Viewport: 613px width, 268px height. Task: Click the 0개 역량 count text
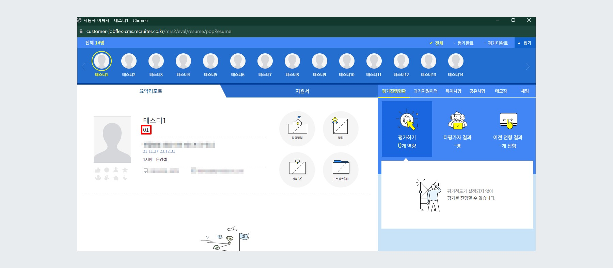pos(407,146)
